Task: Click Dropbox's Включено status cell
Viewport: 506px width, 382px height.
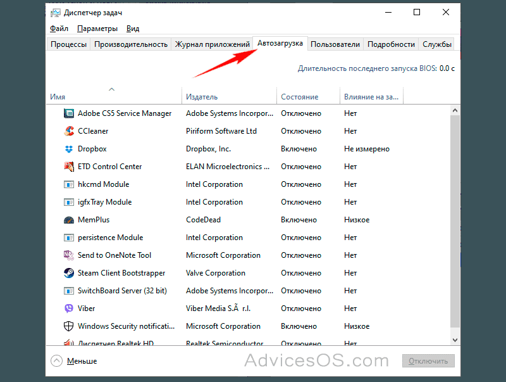Action: tap(299, 149)
